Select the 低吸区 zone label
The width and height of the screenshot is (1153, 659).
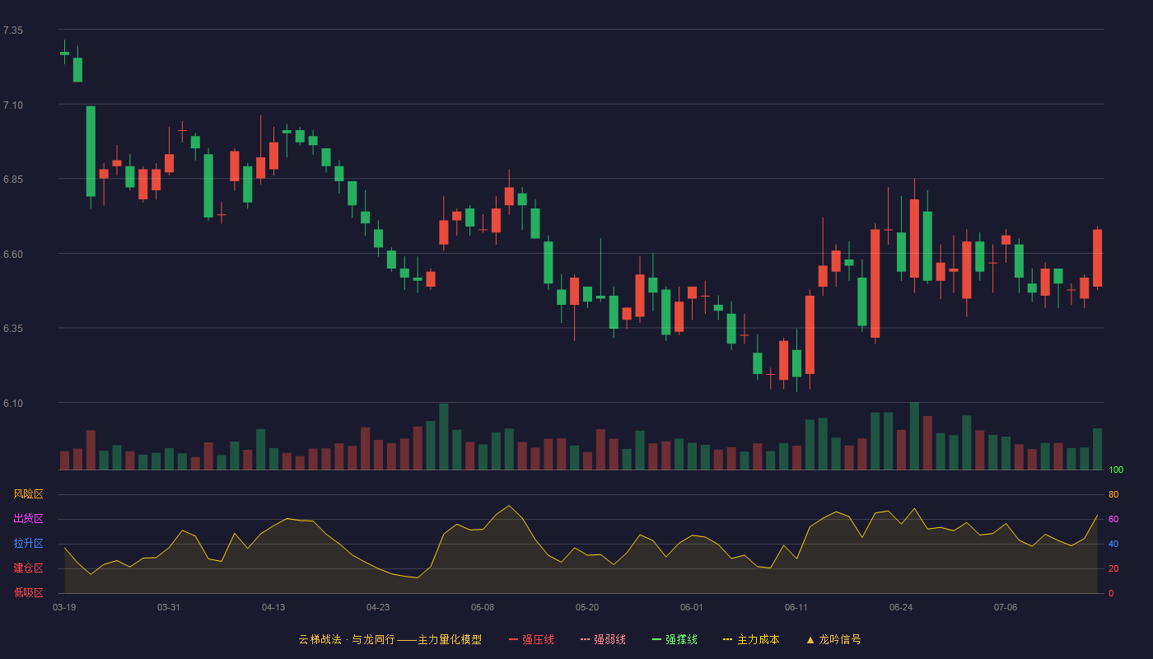click(28, 593)
